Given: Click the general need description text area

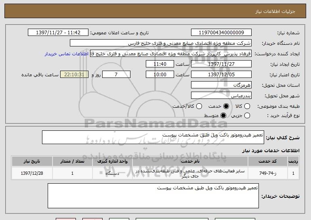Looking at the screenshot, I should (153, 137).
